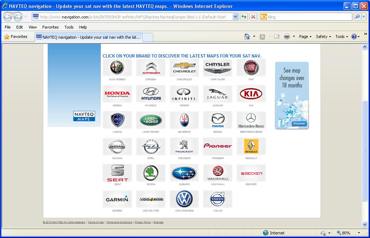The image size is (370, 238).
Task: Click the Refresh page icon
Action: tap(244, 17)
